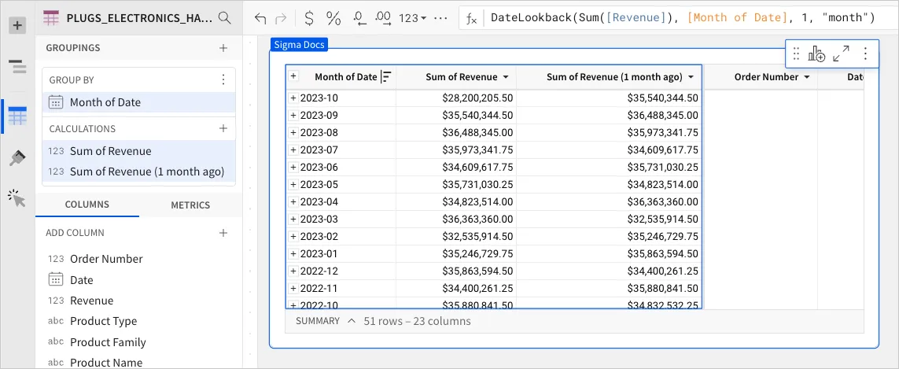Click the $32,535,914.50 cell in 2023-03 row
This screenshot has height=369, width=899.
pyautogui.click(x=609, y=219)
